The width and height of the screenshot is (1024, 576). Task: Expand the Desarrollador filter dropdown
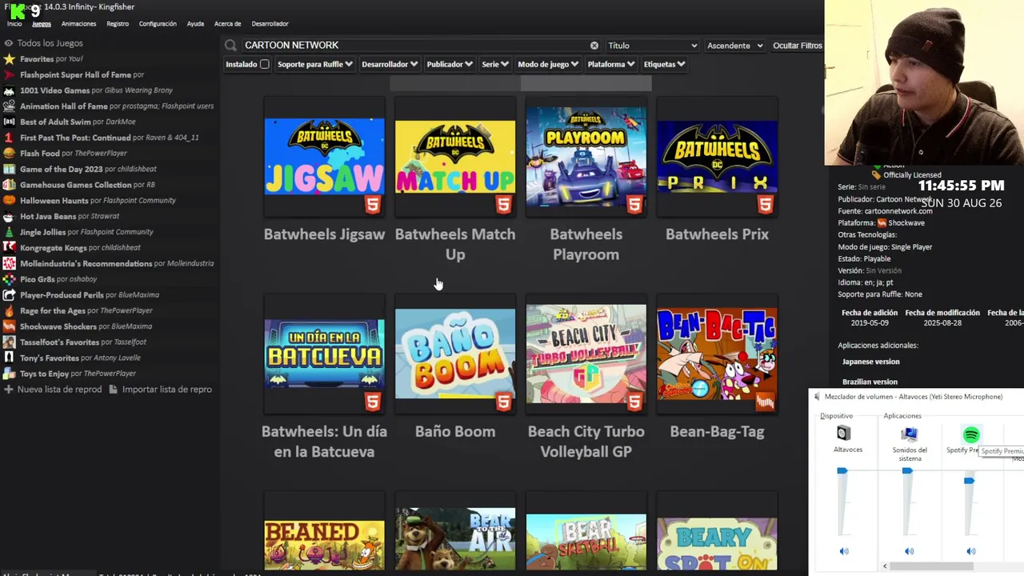click(389, 64)
